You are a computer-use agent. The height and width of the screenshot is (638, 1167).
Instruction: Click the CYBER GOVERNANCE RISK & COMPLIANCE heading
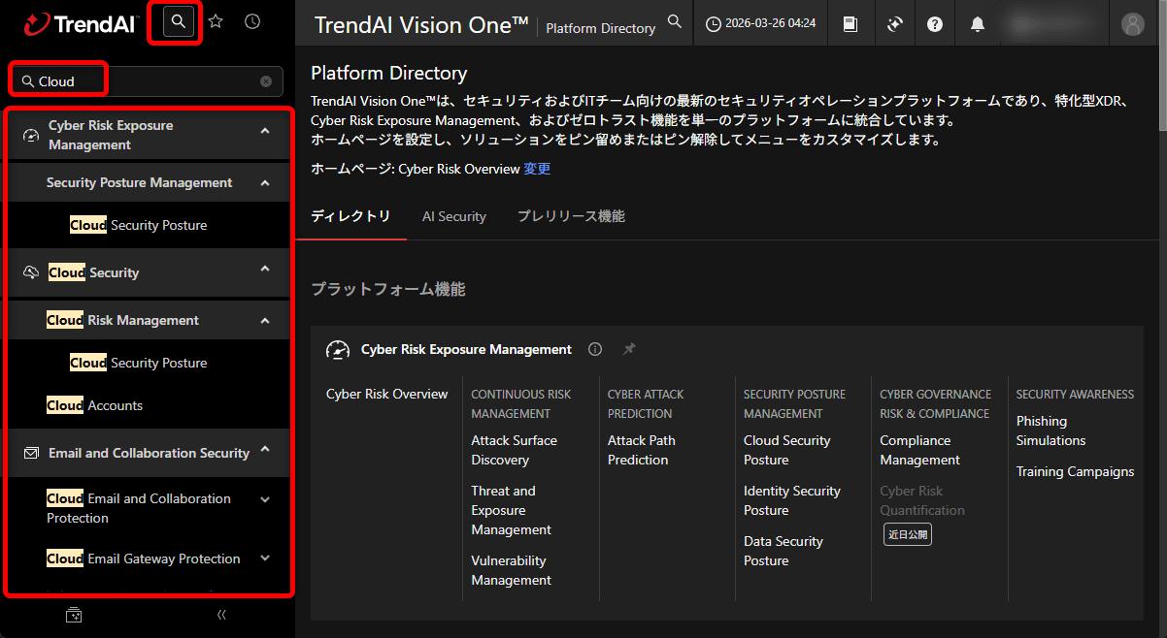[936, 403]
